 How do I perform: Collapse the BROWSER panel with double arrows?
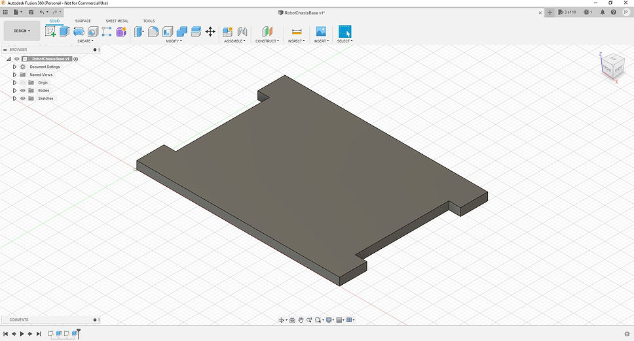5,50
